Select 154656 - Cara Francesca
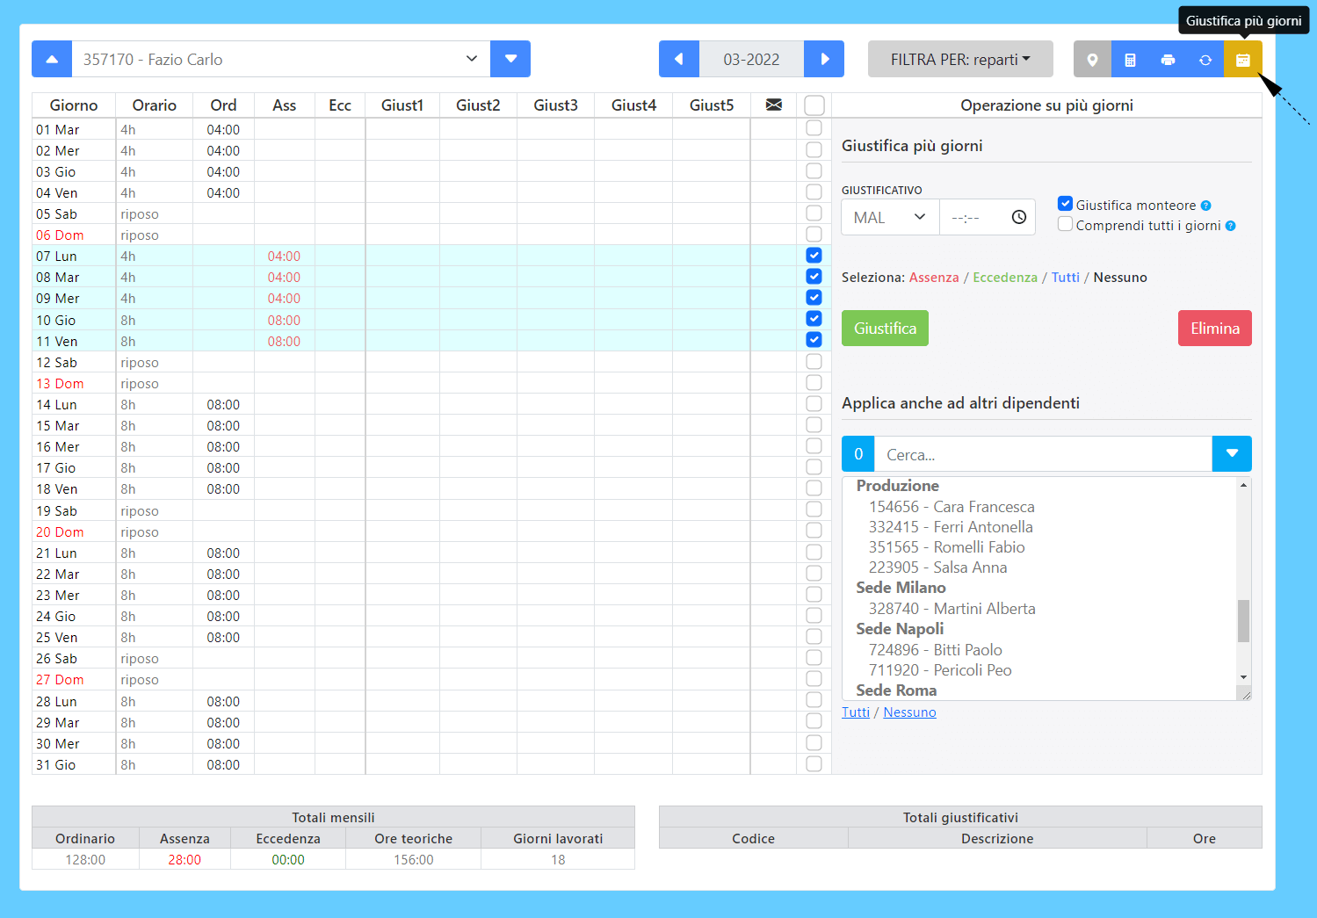The width and height of the screenshot is (1317, 918). click(952, 507)
